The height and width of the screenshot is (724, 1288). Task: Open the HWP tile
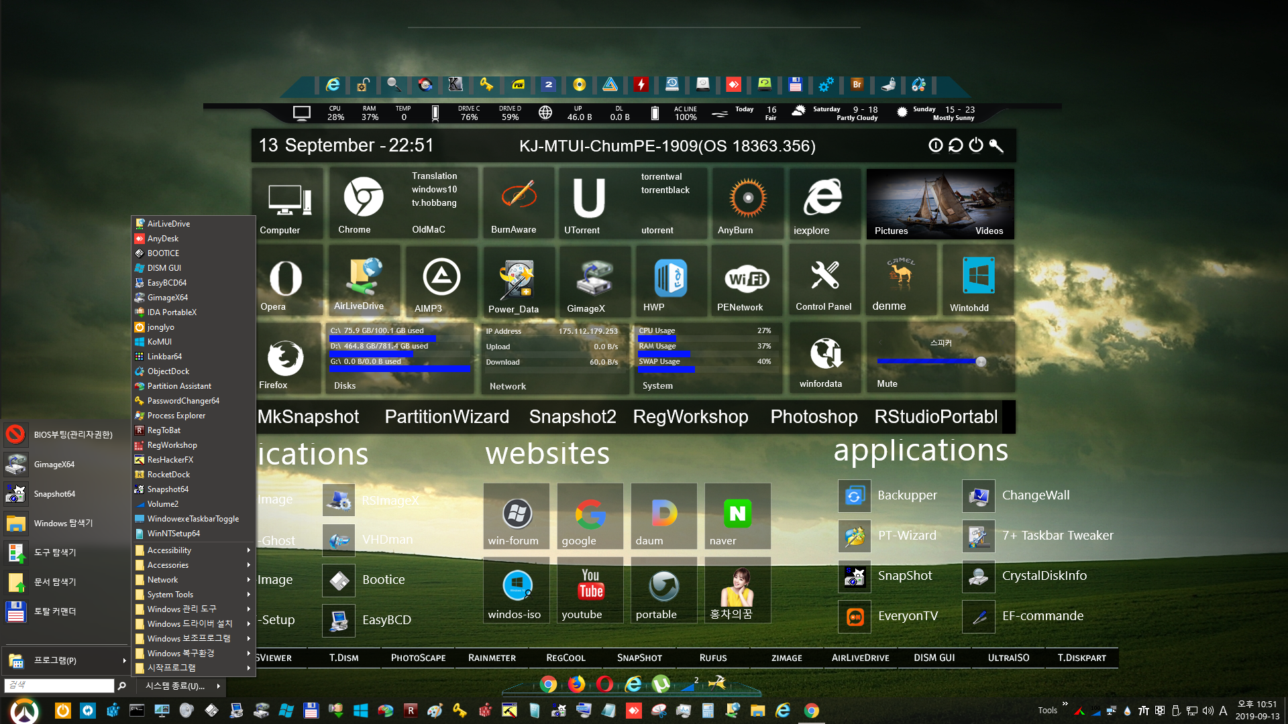[671, 280]
